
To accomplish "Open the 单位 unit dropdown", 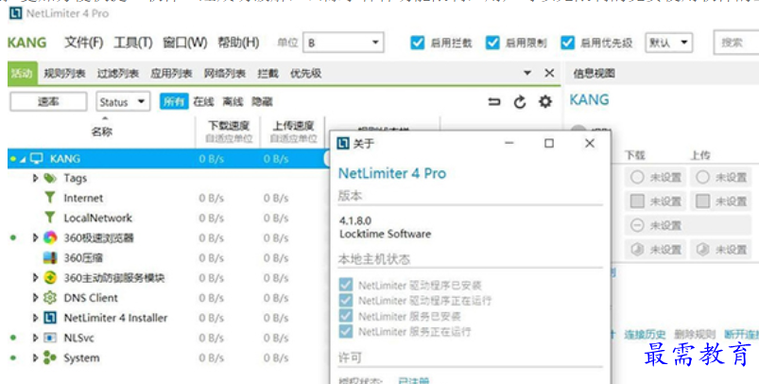I will (x=343, y=43).
